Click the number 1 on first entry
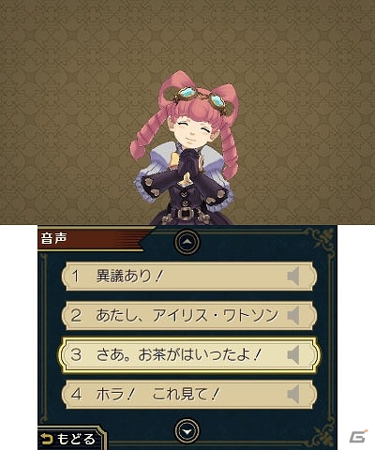Screen dimensions: 375x450 (75, 277)
